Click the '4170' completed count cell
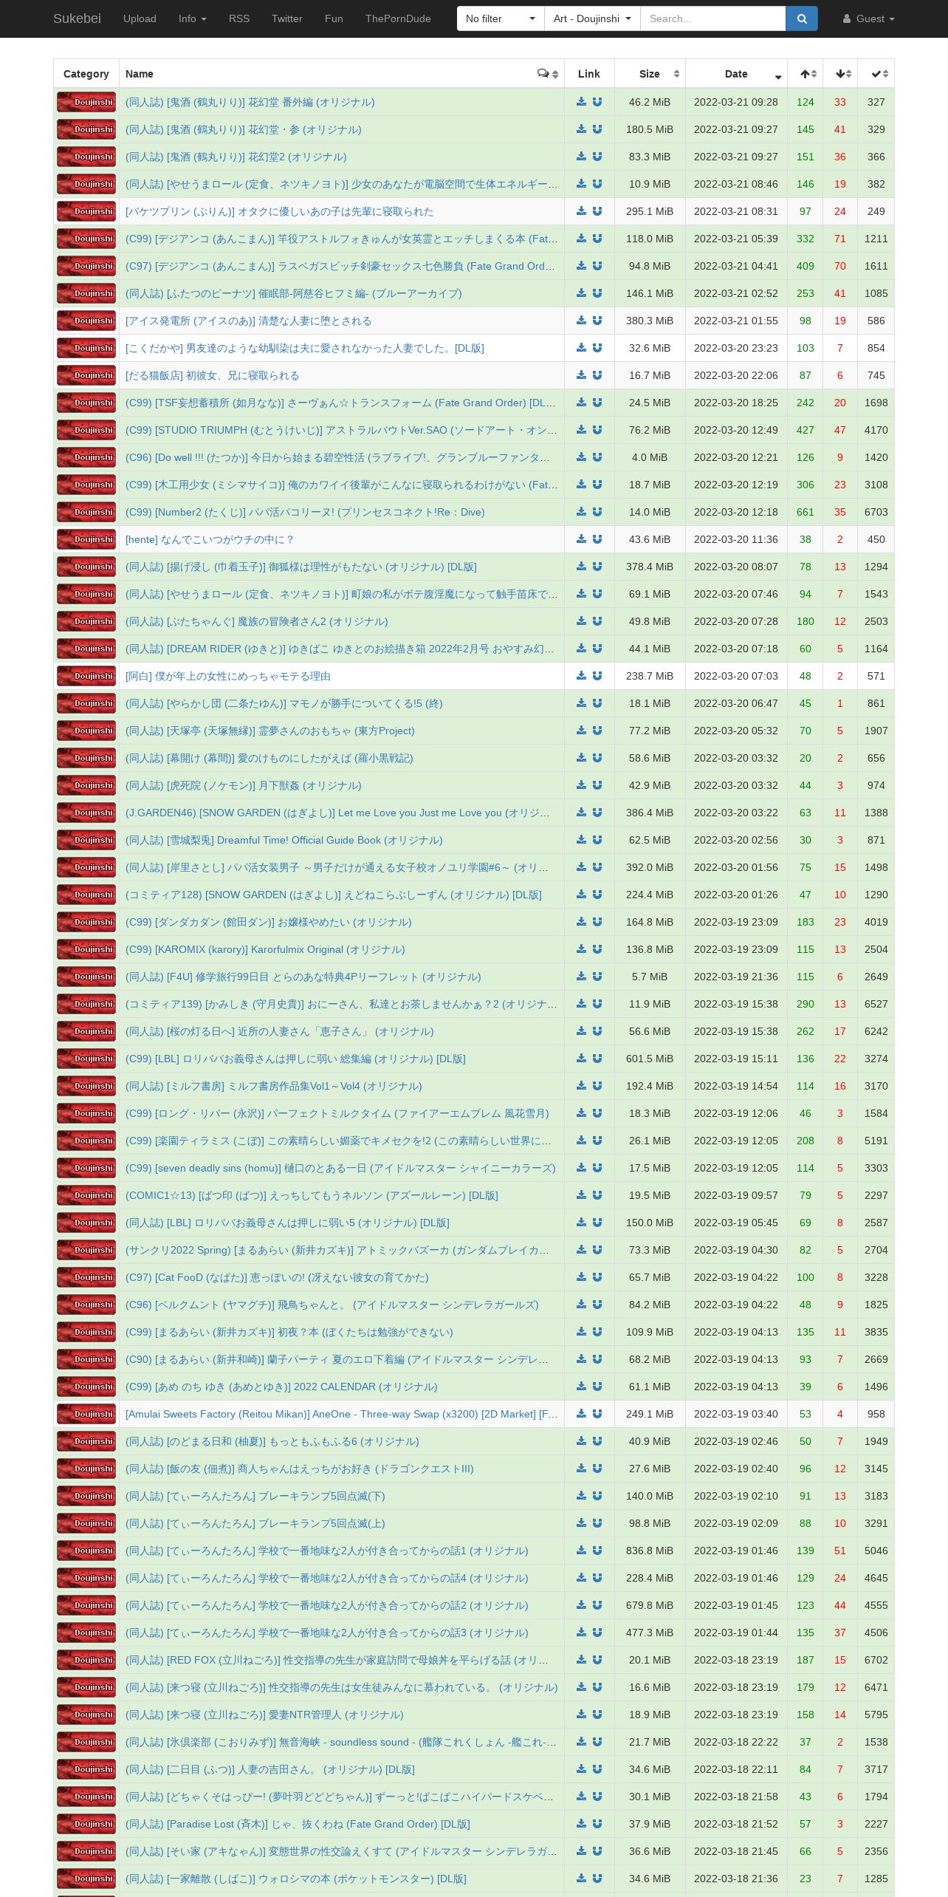 [x=876, y=430]
